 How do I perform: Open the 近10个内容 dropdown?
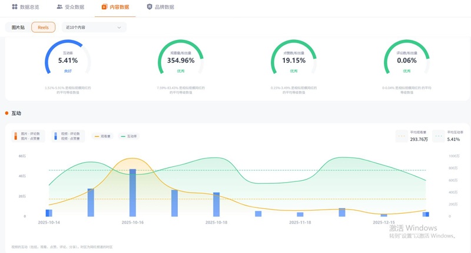pos(94,27)
